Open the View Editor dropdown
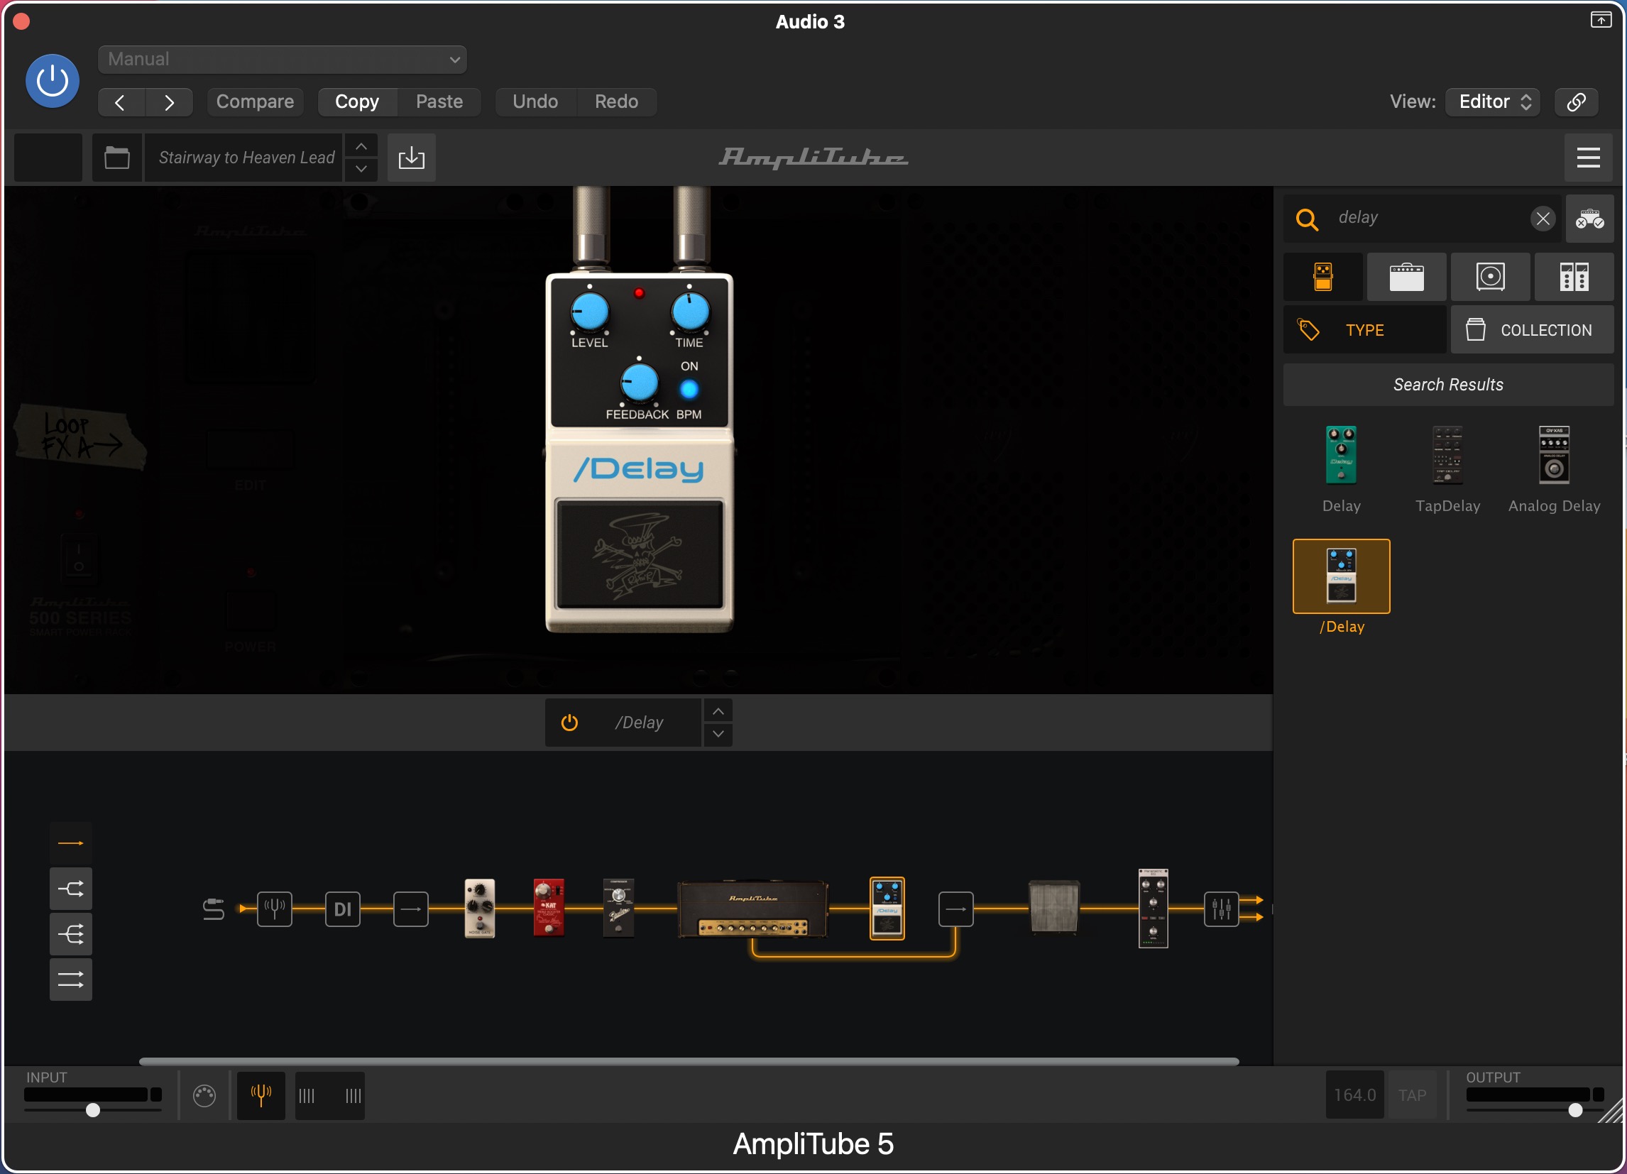The width and height of the screenshot is (1627, 1174). tap(1493, 102)
